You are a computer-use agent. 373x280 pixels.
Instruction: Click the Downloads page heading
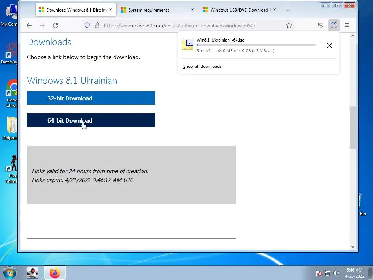[49, 42]
